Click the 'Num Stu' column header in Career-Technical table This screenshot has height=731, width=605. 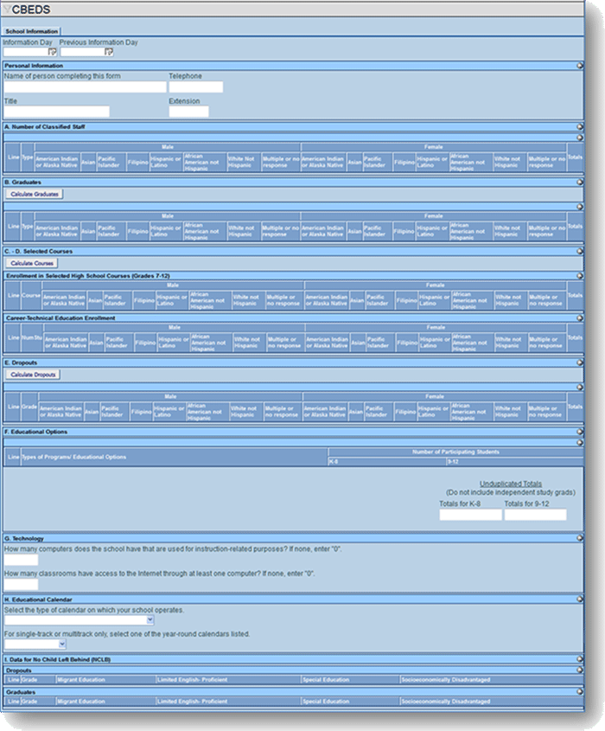tap(32, 337)
